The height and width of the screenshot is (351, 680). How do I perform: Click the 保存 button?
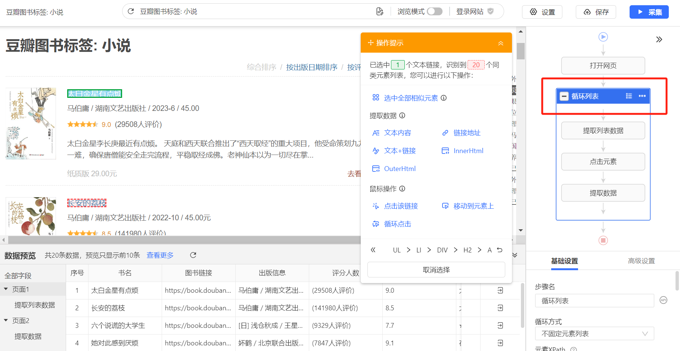tap(596, 12)
